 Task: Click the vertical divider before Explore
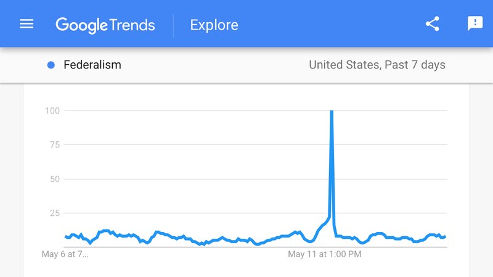coord(173,25)
